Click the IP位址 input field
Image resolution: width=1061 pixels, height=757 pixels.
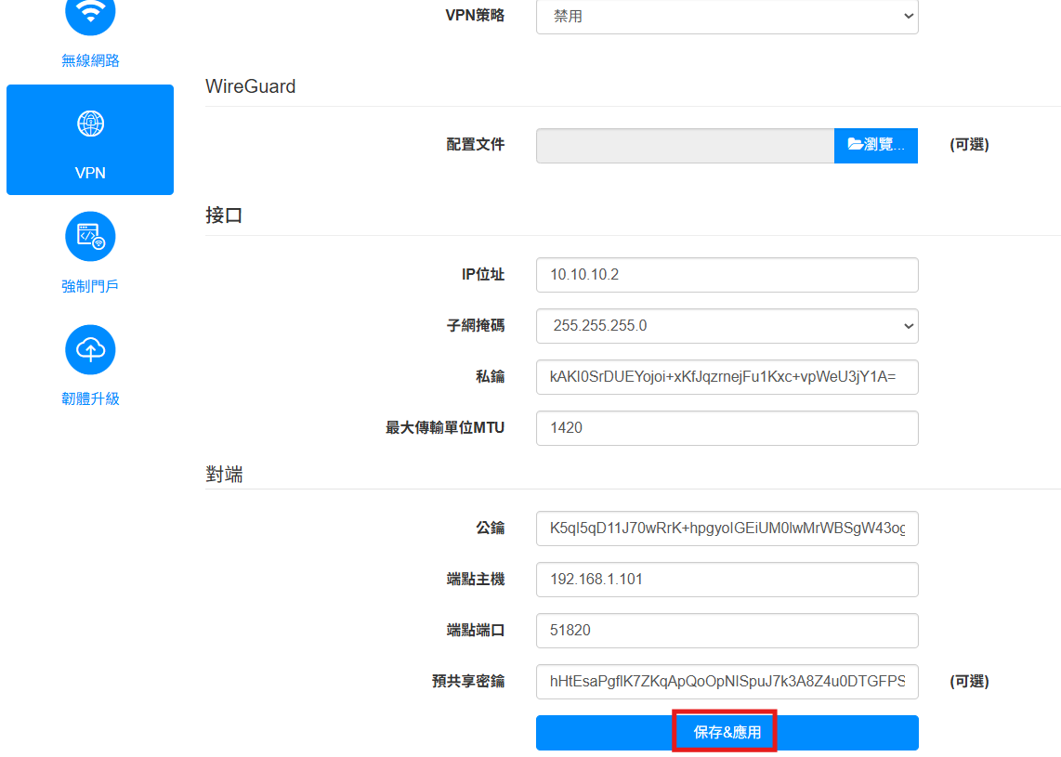pos(727,275)
